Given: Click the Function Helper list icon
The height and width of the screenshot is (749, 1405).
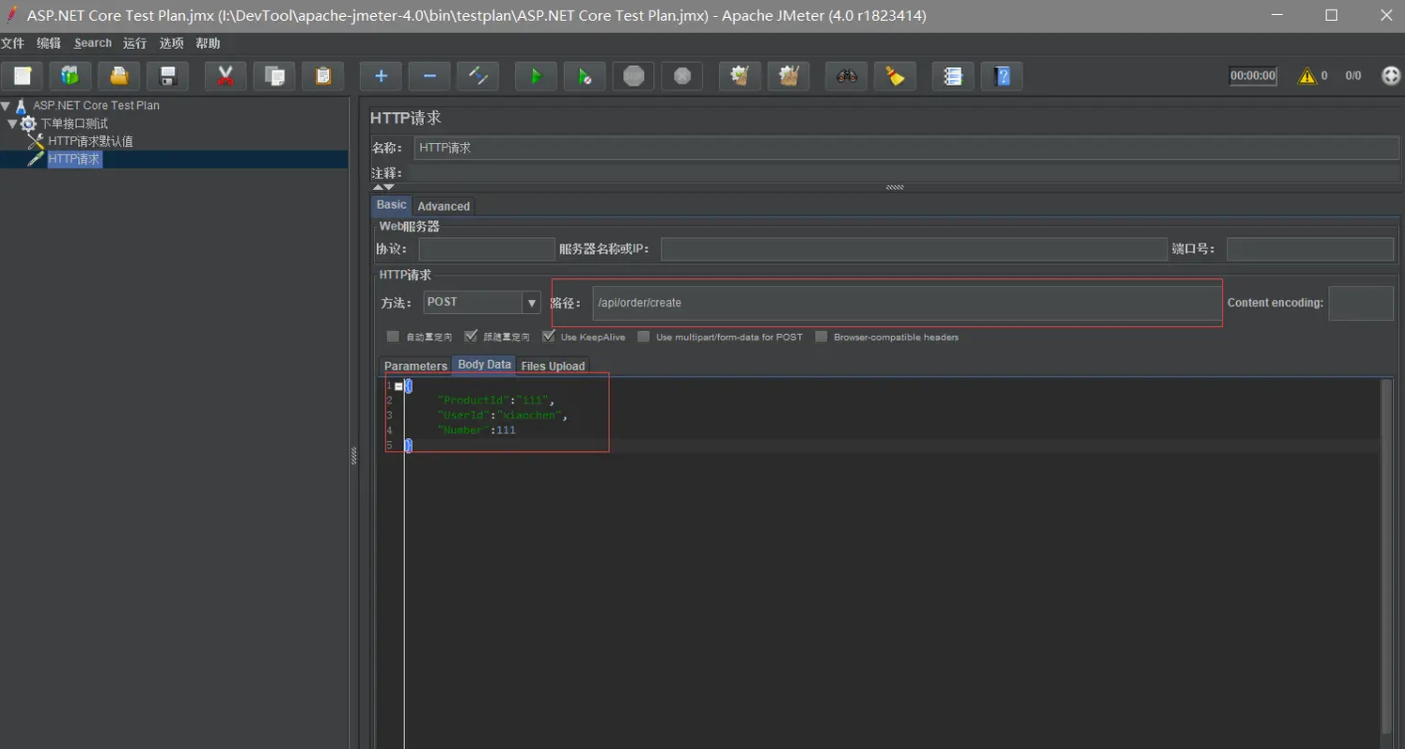Looking at the screenshot, I should [952, 76].
